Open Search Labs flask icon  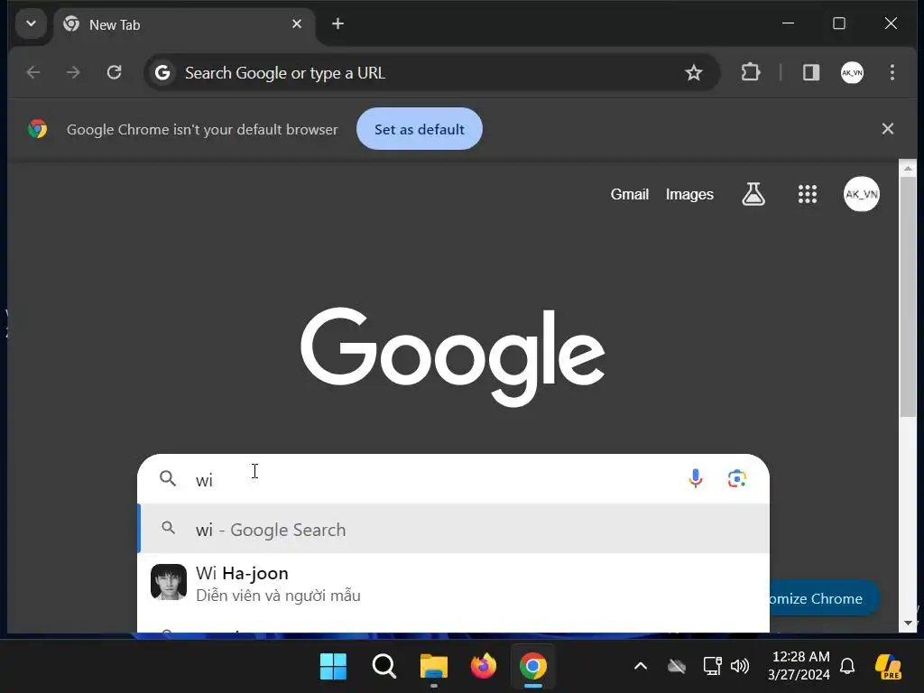[753, 194]
